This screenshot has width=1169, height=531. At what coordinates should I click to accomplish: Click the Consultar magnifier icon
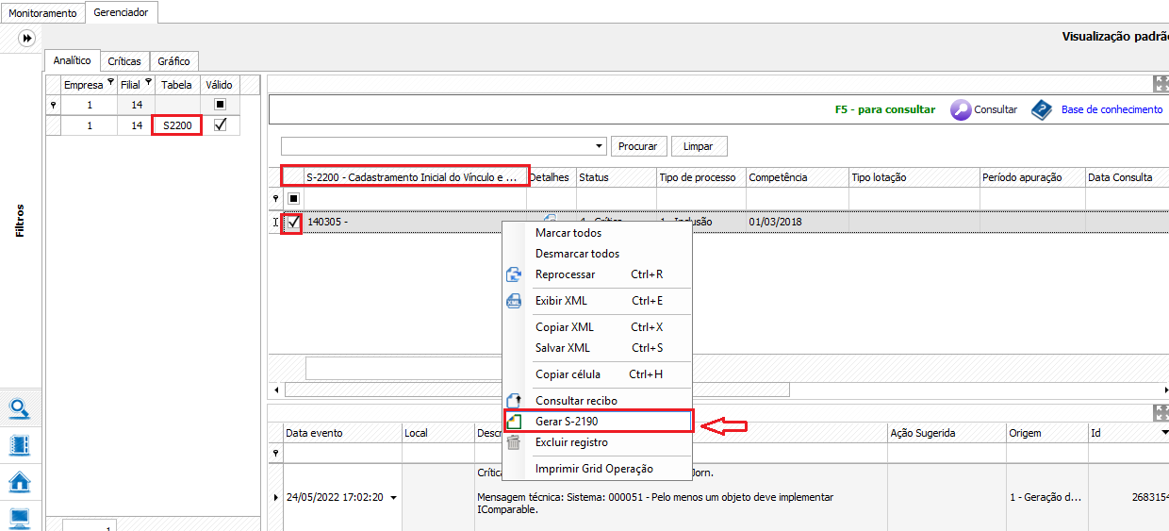(961, 109)
